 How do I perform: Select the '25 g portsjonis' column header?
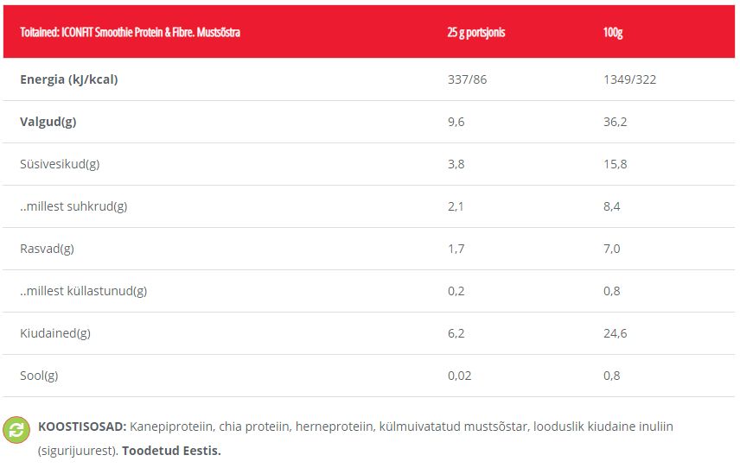[476, 32]
